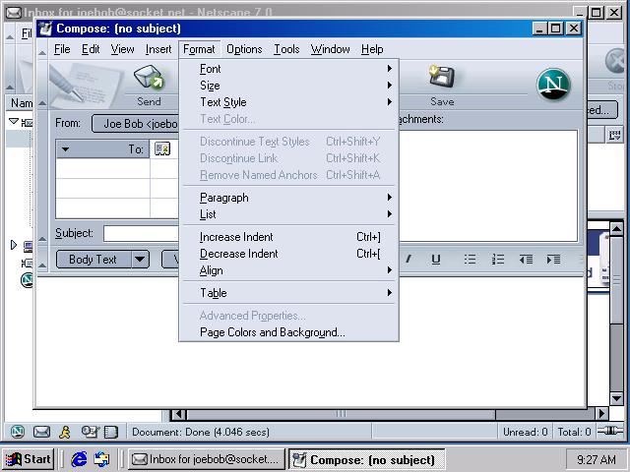
Task: Open the Tools menu
Action: pyautogui.click(x=286, y=49)
